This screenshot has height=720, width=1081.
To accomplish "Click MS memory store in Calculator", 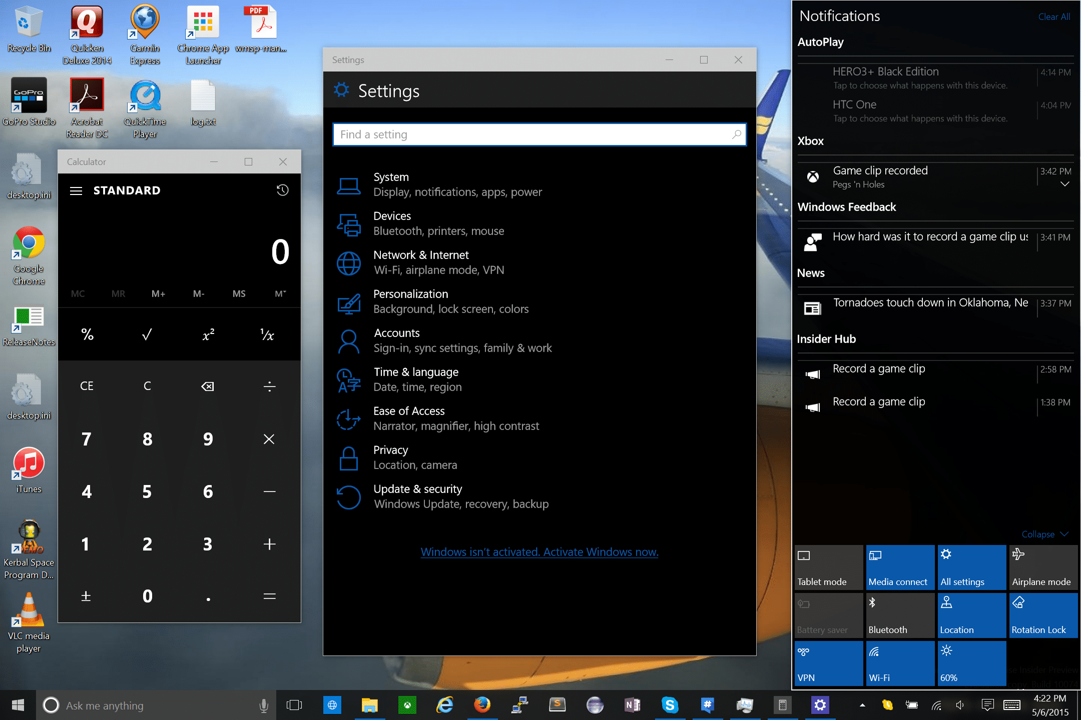I will [239, 294].
